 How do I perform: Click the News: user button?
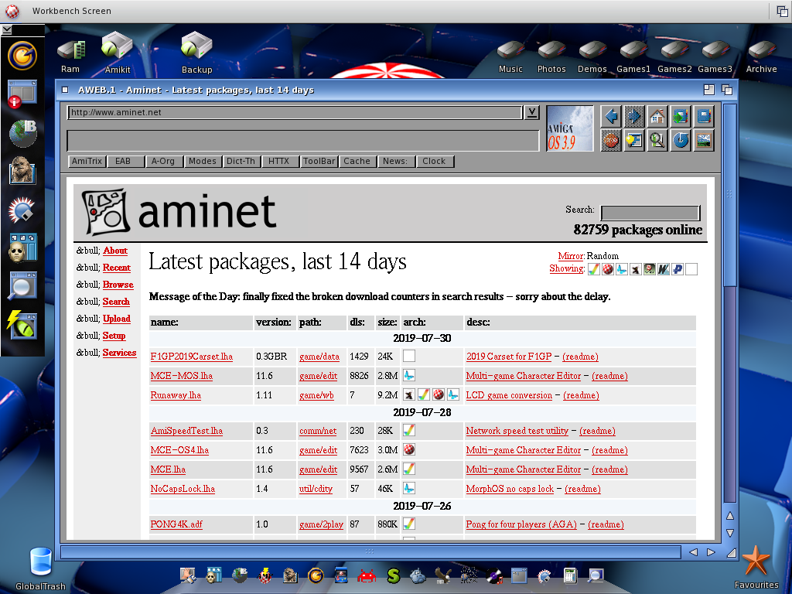pyautogui.click(x=395, y=161)
